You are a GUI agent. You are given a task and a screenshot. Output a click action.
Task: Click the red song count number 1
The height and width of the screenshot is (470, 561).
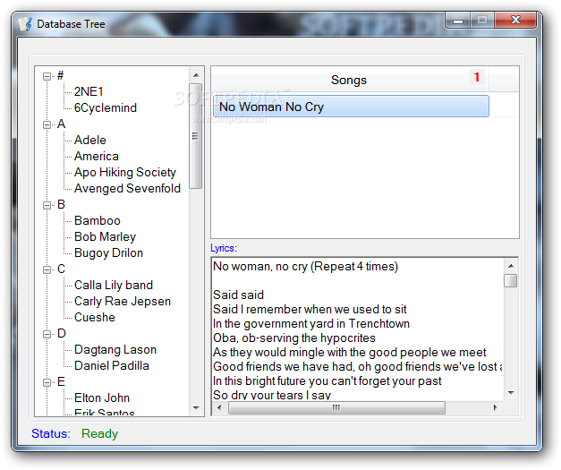[477, 77]
